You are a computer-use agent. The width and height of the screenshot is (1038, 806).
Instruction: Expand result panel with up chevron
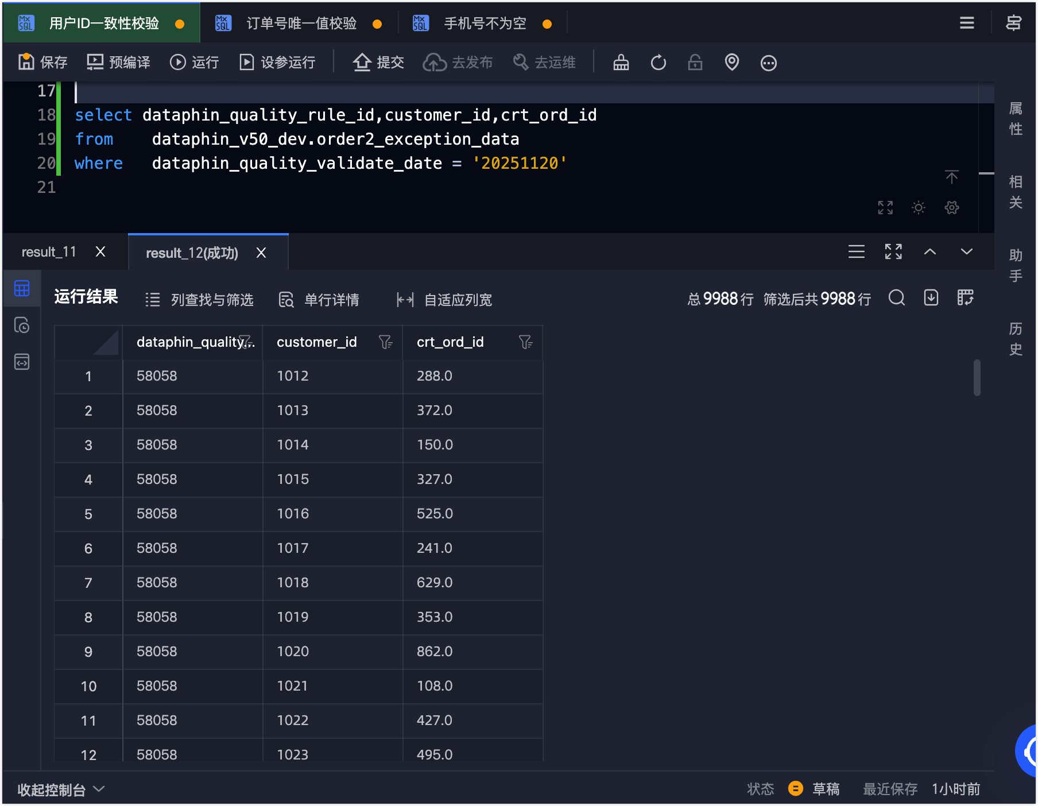coord(930,251)
